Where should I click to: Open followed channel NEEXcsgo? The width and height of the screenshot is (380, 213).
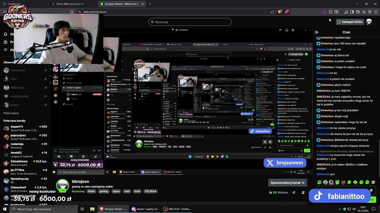pos(25,88)
